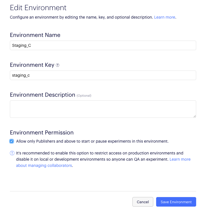199x210 pixels.
Task: Click the Environment Key label text
Action: (32, 65)
